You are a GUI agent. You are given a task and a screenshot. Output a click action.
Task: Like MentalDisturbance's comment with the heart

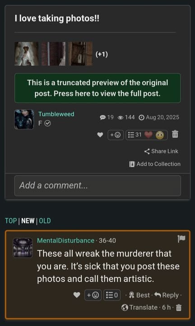(77, 295)
